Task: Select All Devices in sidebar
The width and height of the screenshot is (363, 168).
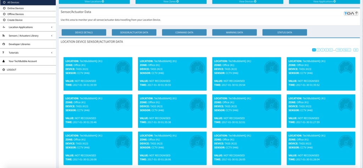Action: pos(28,2)
